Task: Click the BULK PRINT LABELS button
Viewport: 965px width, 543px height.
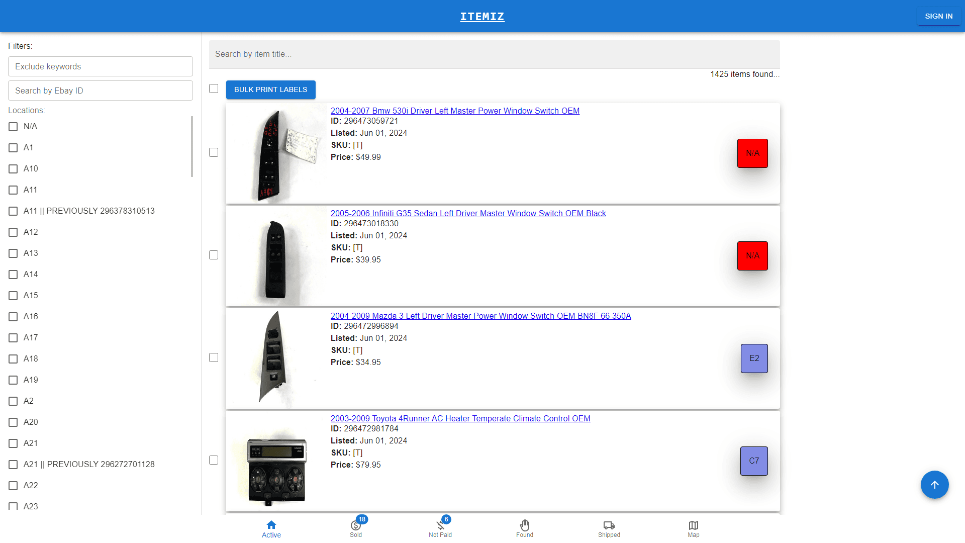Action: [270, 89]
